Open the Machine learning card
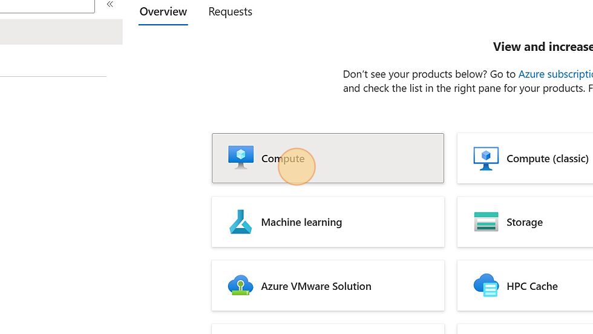This screenshot has height=334, width=593. (x=328, y=222)
